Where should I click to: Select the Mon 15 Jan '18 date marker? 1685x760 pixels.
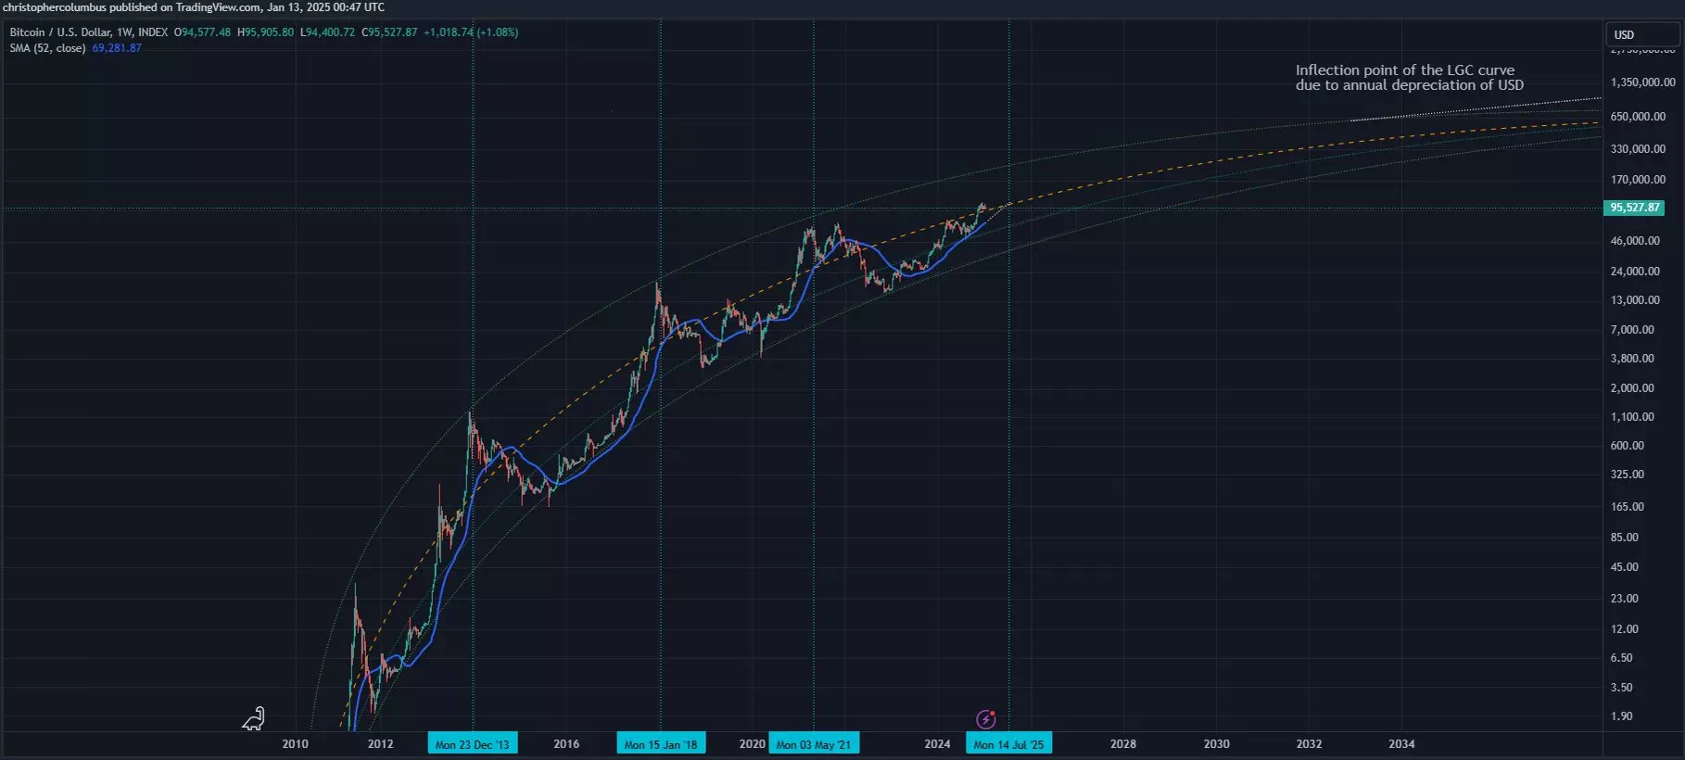pos(661,744)
